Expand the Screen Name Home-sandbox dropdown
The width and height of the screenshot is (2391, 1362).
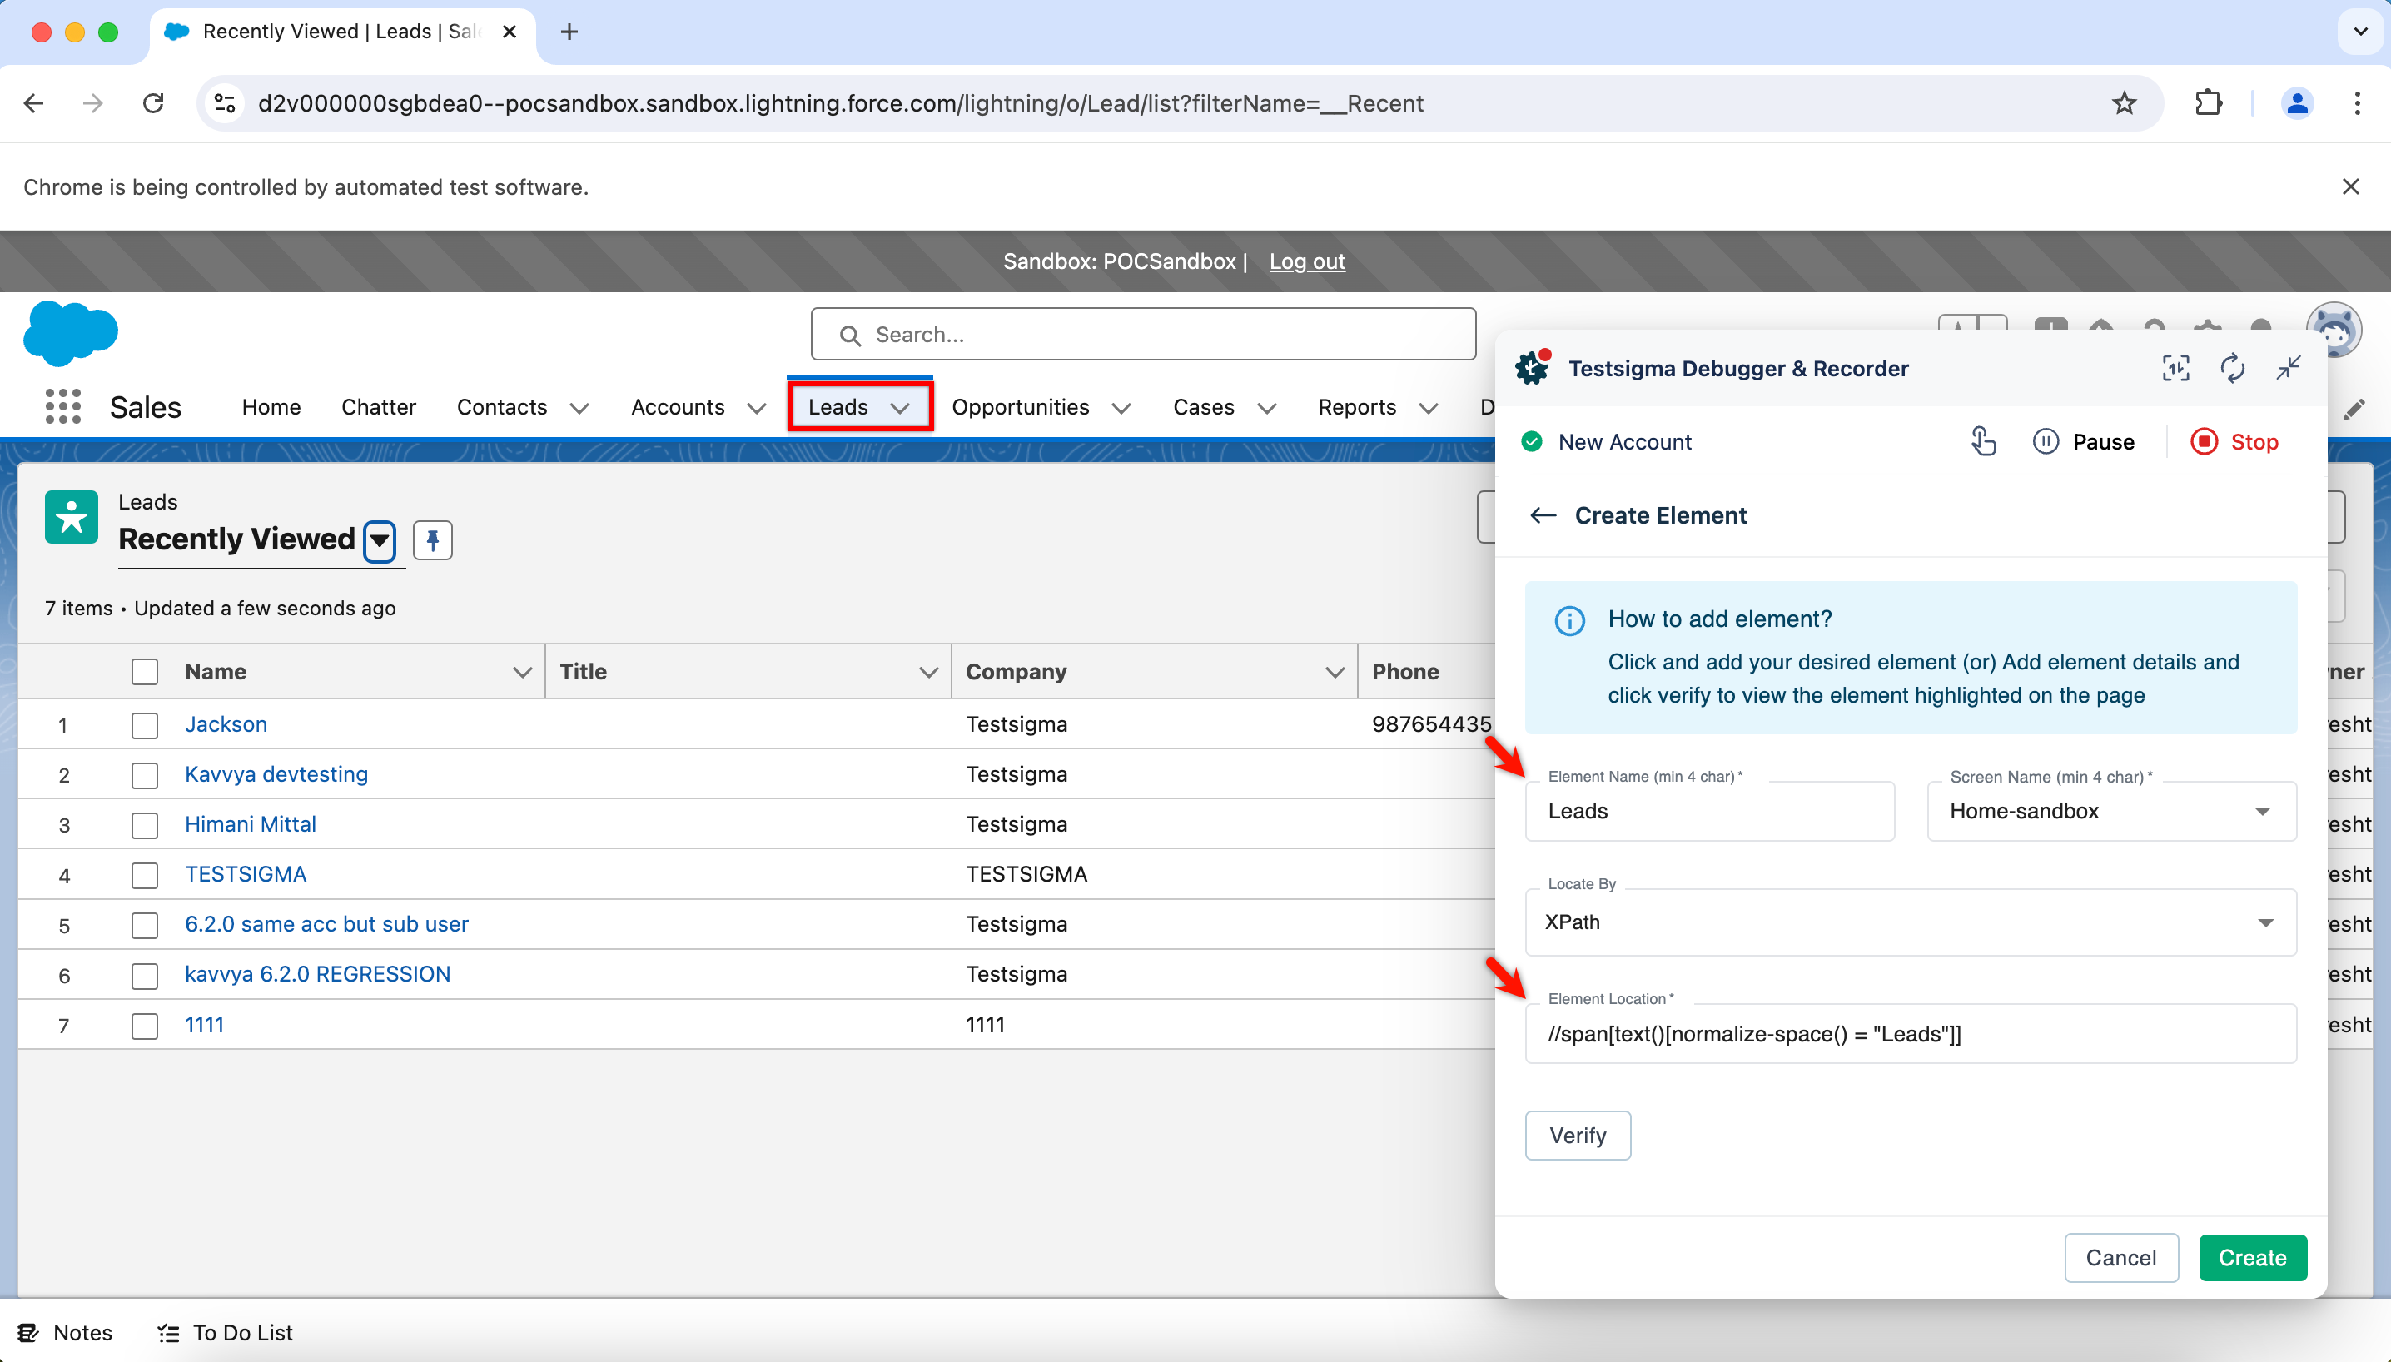[2110, 811]
